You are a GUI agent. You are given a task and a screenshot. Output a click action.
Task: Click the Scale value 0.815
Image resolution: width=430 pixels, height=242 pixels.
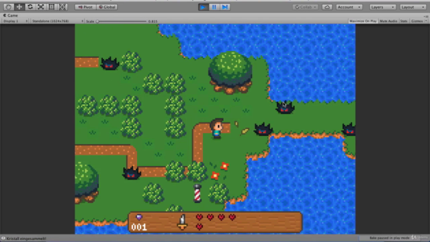tap(153, 22)
